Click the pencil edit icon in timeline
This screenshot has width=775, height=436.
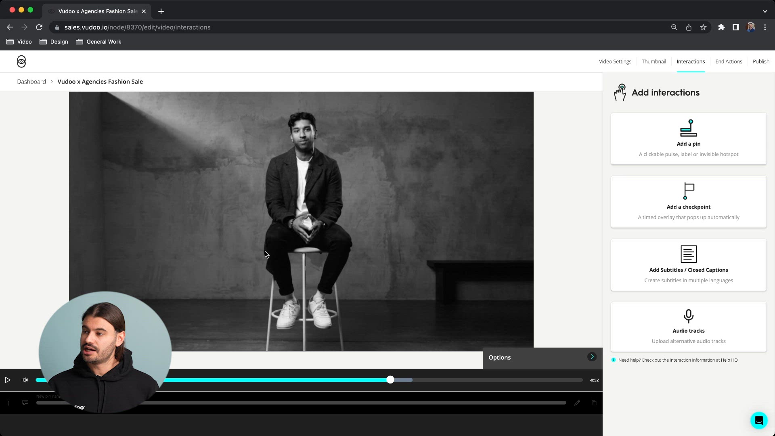point(577,402)
